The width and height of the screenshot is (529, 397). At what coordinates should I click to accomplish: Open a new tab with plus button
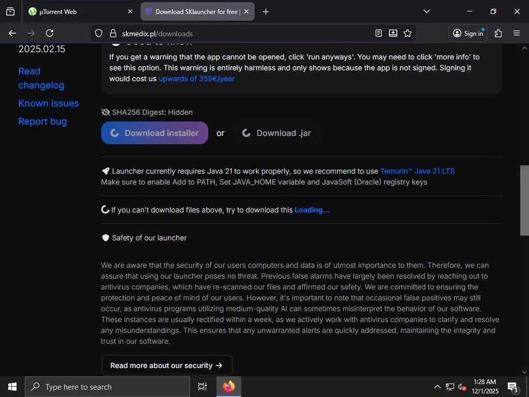coord(266,12)
